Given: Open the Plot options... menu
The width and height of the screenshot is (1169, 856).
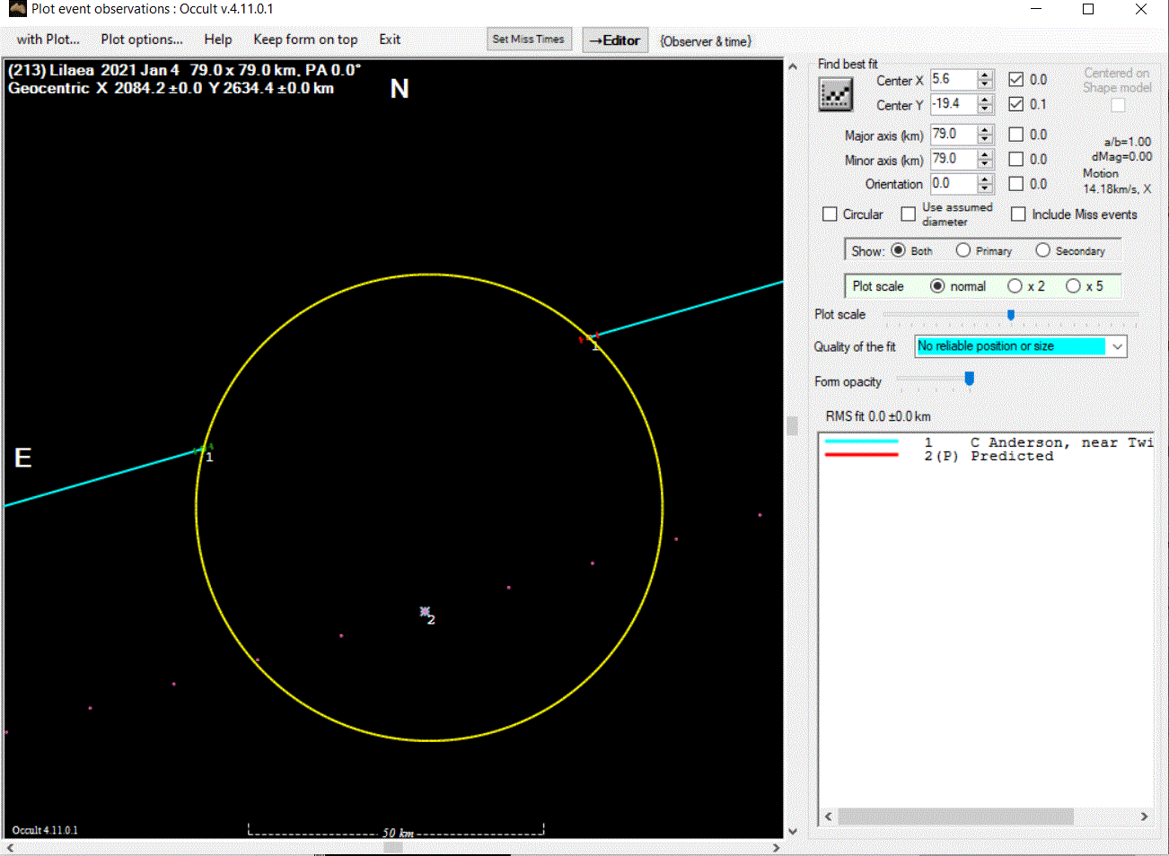Looking at the screenshot, I should tap(142, 39).
